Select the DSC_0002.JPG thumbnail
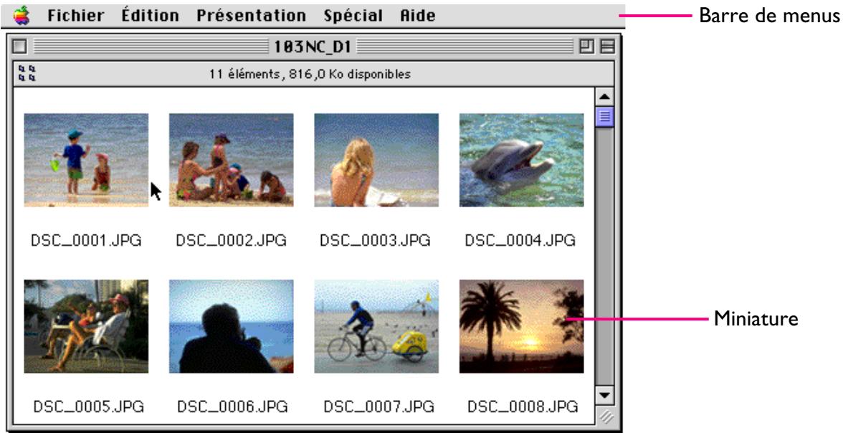Screen dimensions: 843x433 tap(231, 160)
